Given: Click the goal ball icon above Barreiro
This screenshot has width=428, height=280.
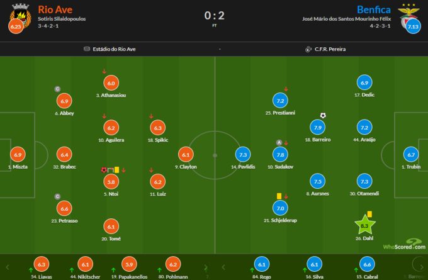Looking at the screenshot, I should [323, 116].
